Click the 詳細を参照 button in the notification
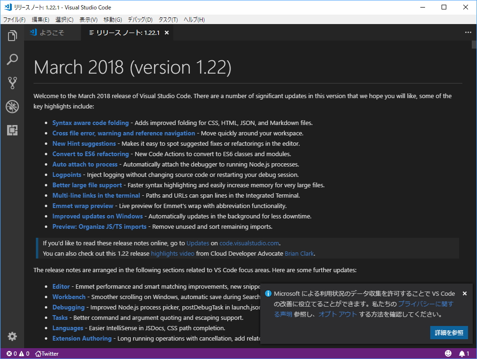 (449, 333)
